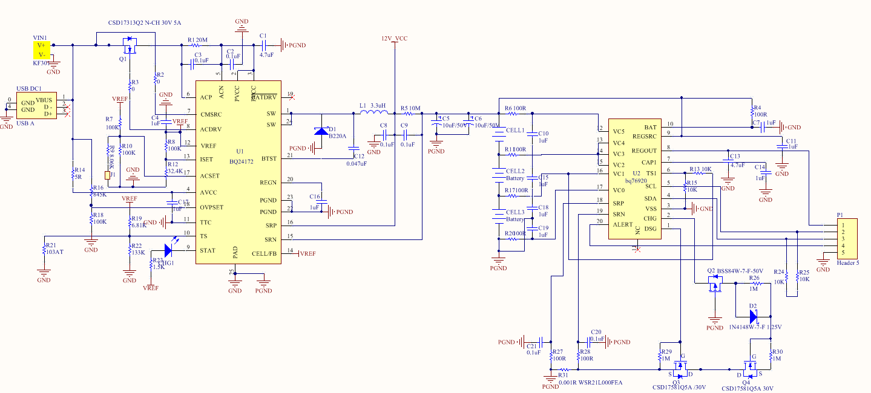Select the BTST pin label on U1
Viewport: 871px width, 393px height.
pyautogui.click(x=269, y=159)
